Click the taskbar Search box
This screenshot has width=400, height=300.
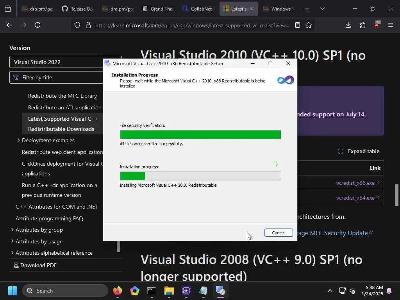(65, 291)
